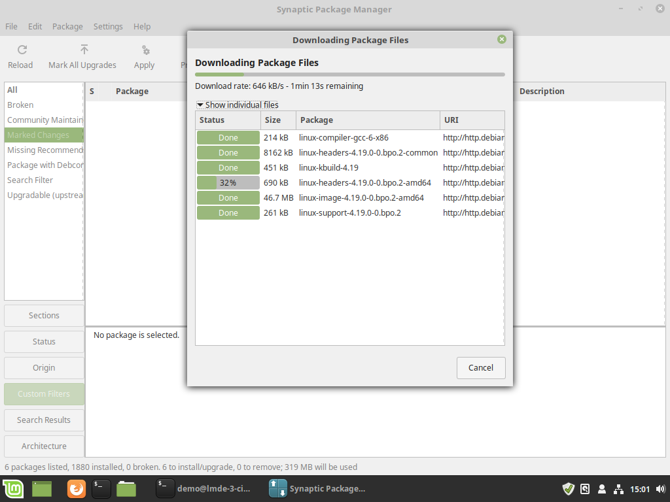Open the Settings menu
The width and height of the screenshot is (670, 502).
point(108,26)
